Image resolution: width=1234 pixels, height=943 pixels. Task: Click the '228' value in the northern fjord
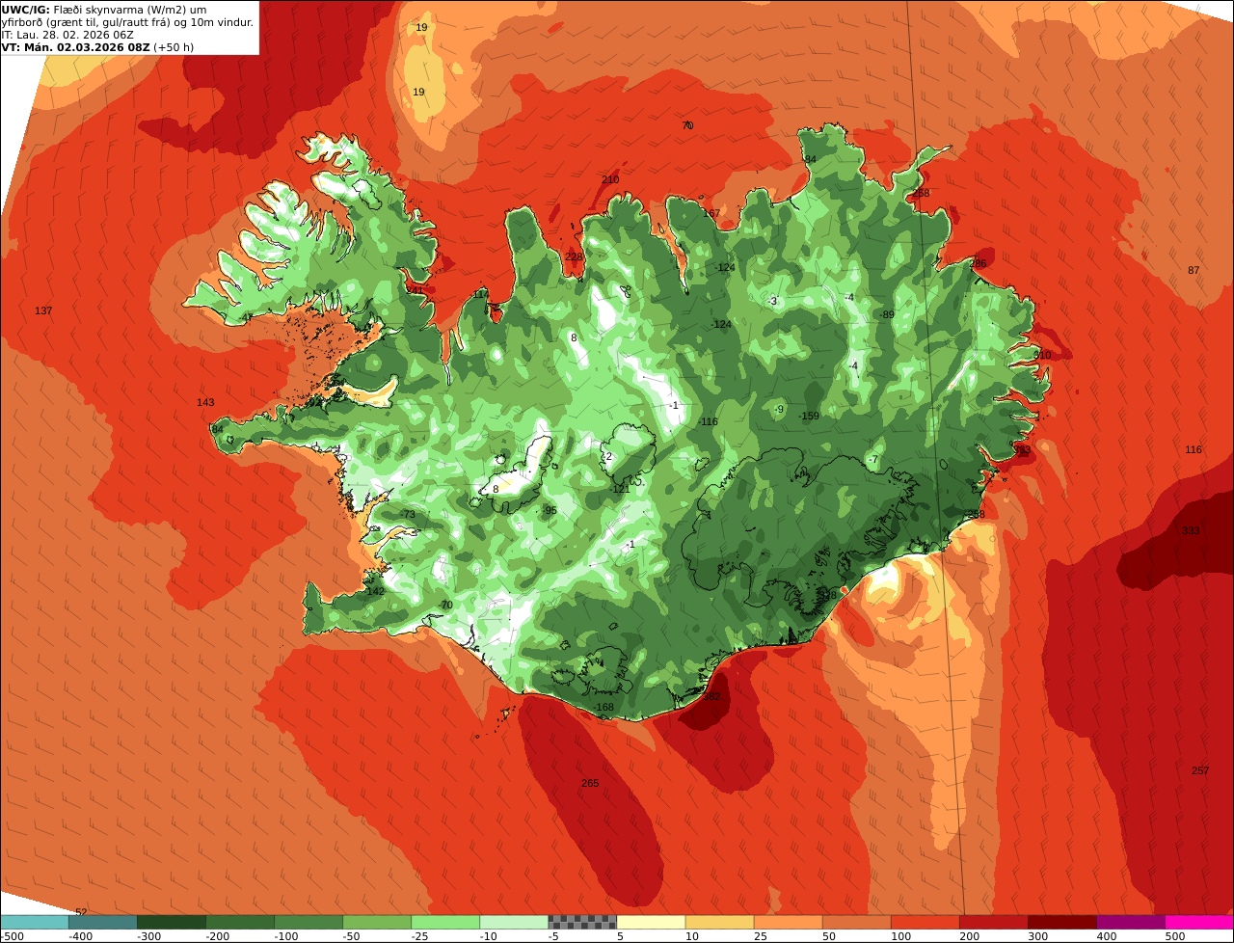[574, 256]
